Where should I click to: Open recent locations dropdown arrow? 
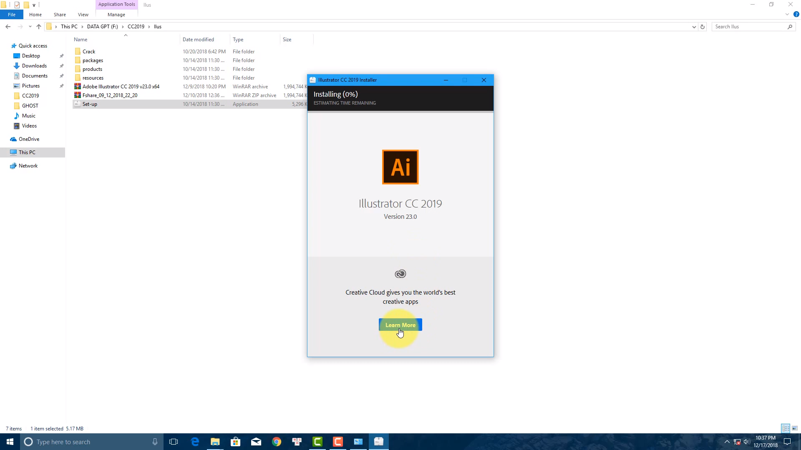click(30, 27)
